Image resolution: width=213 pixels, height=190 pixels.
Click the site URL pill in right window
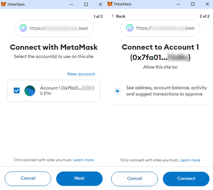click(160, 28)
